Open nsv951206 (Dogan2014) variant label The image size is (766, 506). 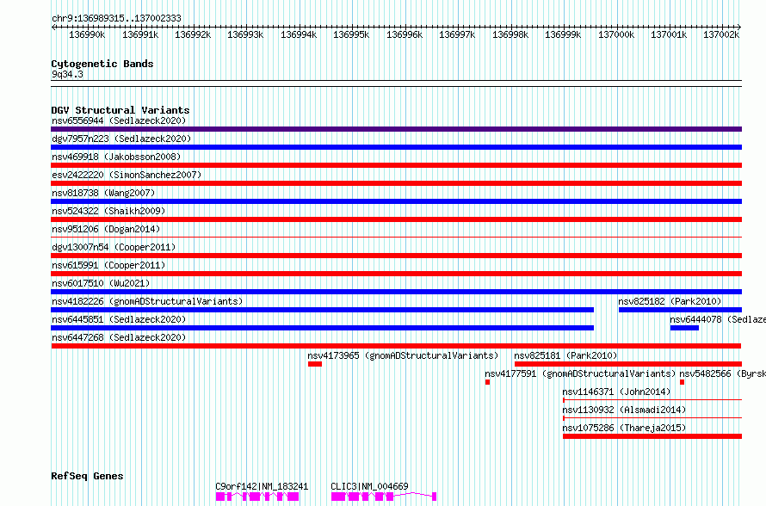click(x=106, y=229)
